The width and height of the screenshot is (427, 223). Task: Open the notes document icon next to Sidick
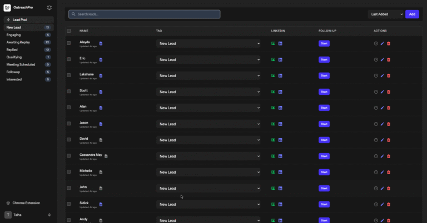[101, 205]
